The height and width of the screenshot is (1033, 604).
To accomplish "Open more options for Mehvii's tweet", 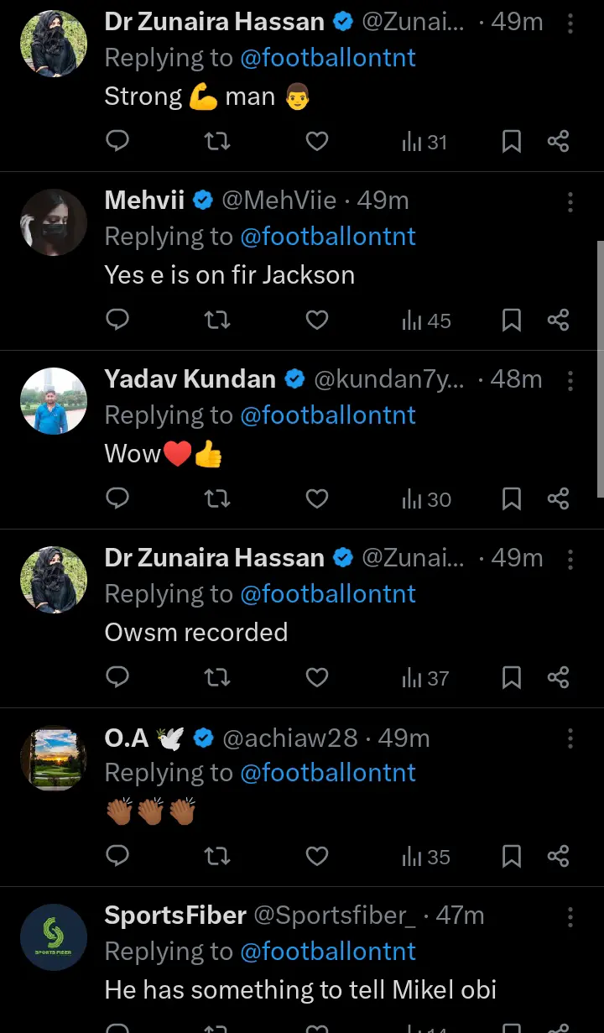I will click(570, 201).
